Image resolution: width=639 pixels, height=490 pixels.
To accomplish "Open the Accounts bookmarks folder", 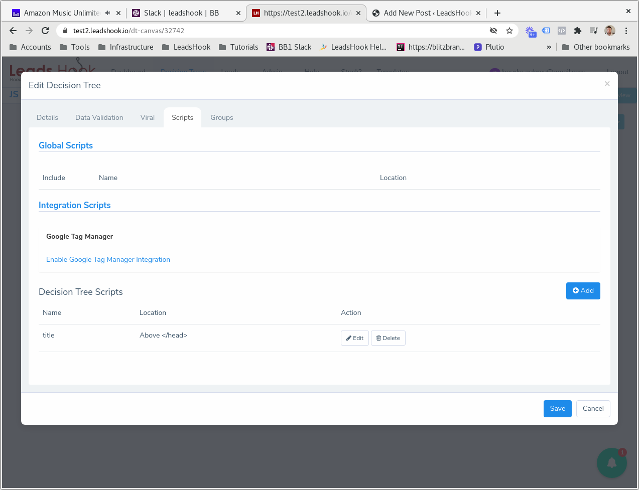I will click(30, 47).
